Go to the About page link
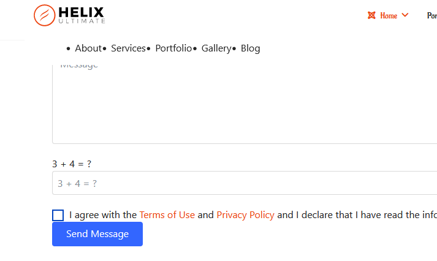This screenshot has width=437, height=261. click(x=88, y=48)
